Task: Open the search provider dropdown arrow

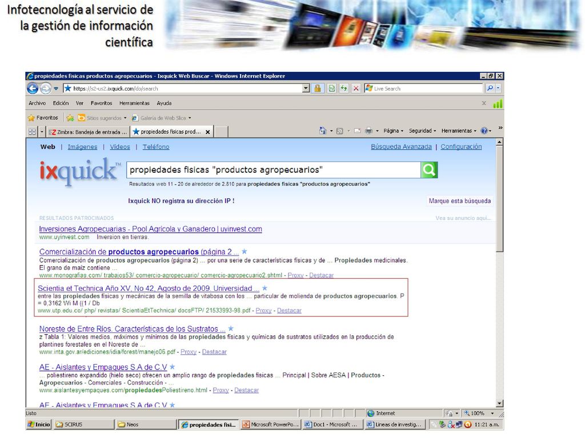Action: pyautogui.click(x=498, y=88)
